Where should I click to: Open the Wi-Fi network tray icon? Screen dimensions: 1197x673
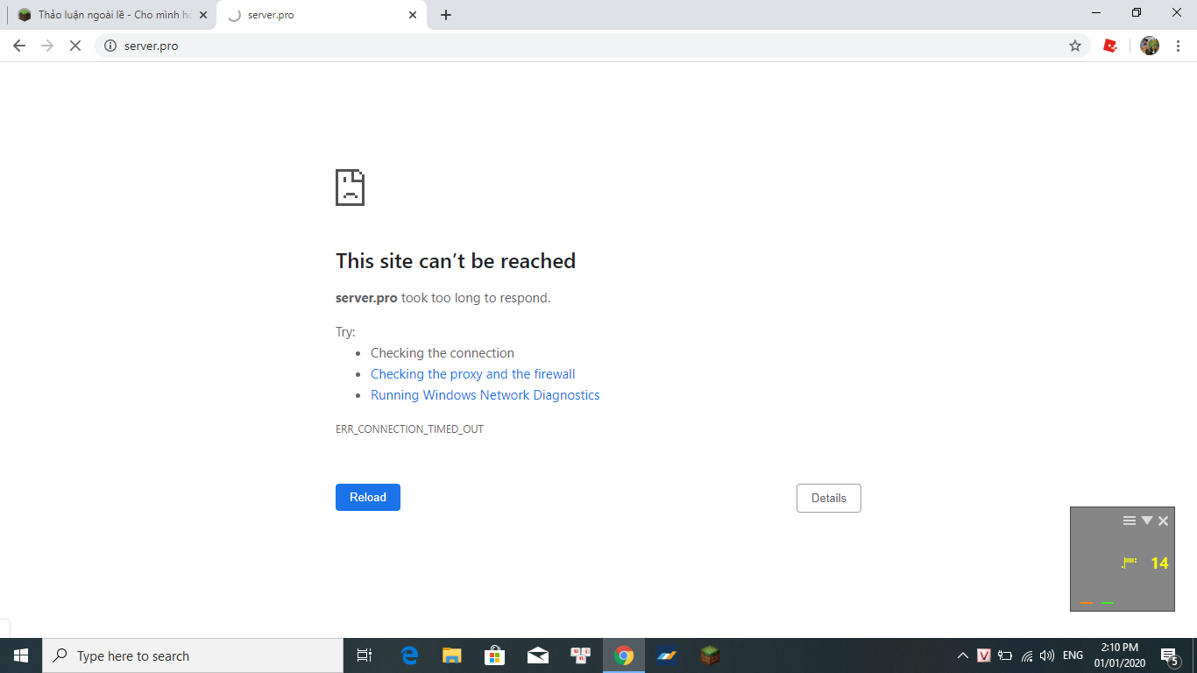tap(1027, 655)
